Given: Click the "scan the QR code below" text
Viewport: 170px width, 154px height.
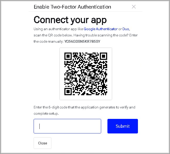Looking at the screenshot, I should 53,35.
